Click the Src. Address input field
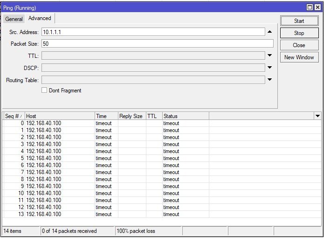 [x=153, y=32]
